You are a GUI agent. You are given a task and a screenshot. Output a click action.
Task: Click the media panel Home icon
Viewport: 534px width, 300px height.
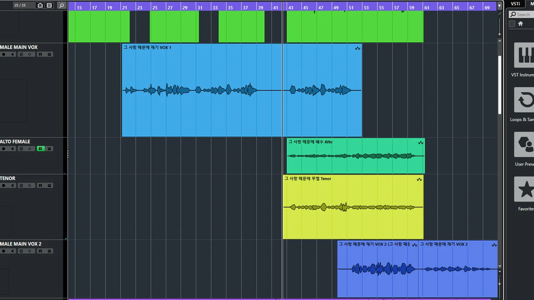pos(520,24)
